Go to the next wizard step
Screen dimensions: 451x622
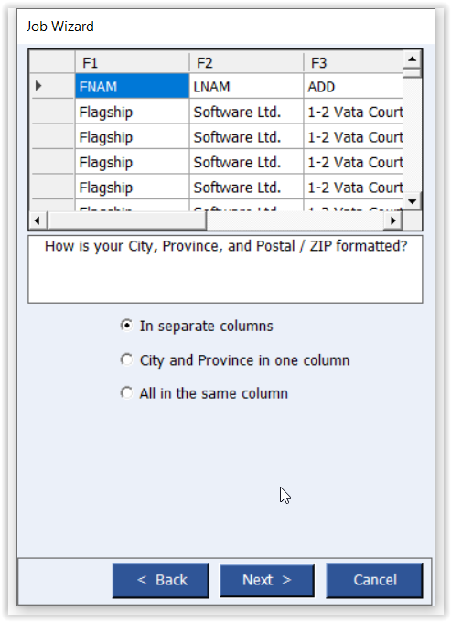click(x=267, y=580)
